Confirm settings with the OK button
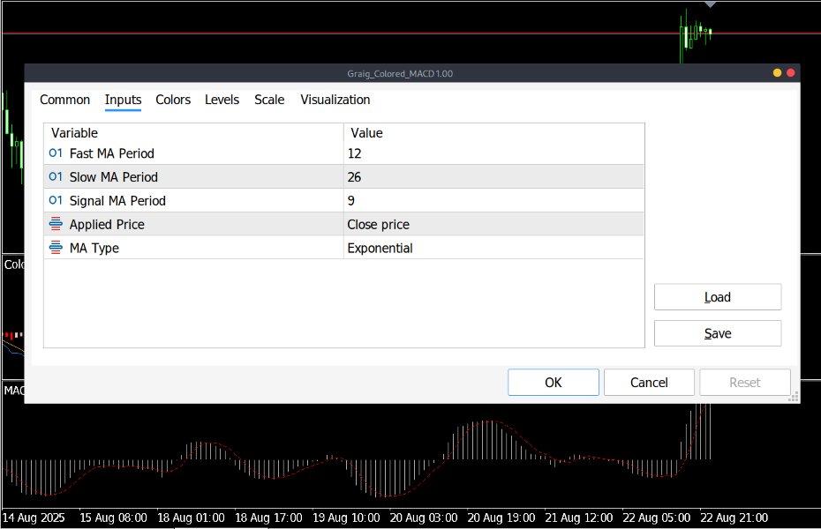This screenshot has width=821, height=529. coord(554,382)
